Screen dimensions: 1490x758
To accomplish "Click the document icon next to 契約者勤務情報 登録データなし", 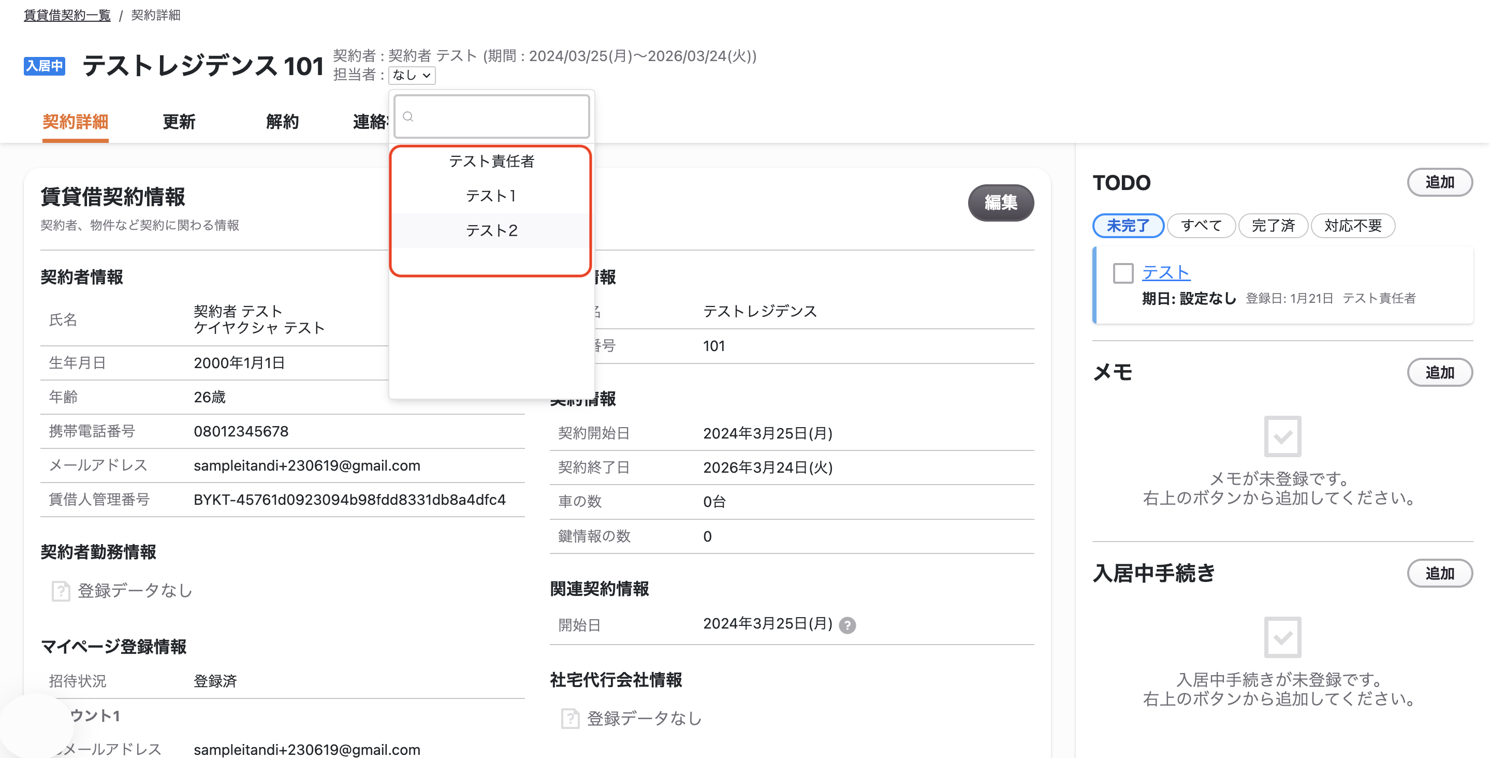I will tap(61, 591).
